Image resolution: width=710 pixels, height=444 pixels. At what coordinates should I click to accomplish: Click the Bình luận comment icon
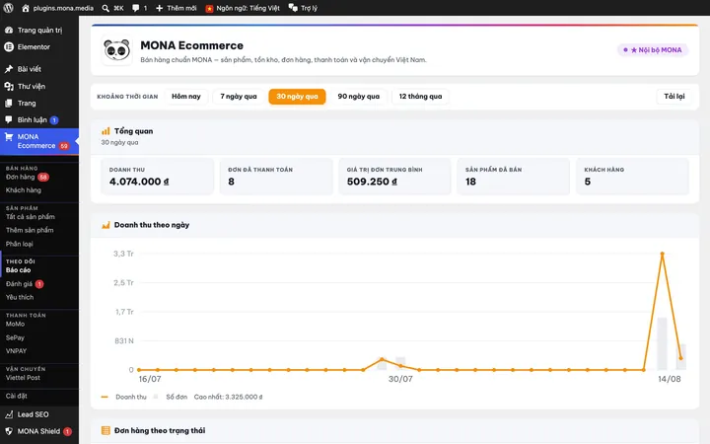click(x=9, y=119)
